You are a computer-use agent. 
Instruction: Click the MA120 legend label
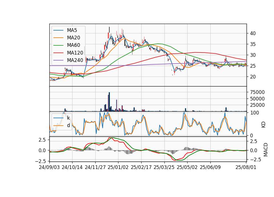(x=75, y=53)
